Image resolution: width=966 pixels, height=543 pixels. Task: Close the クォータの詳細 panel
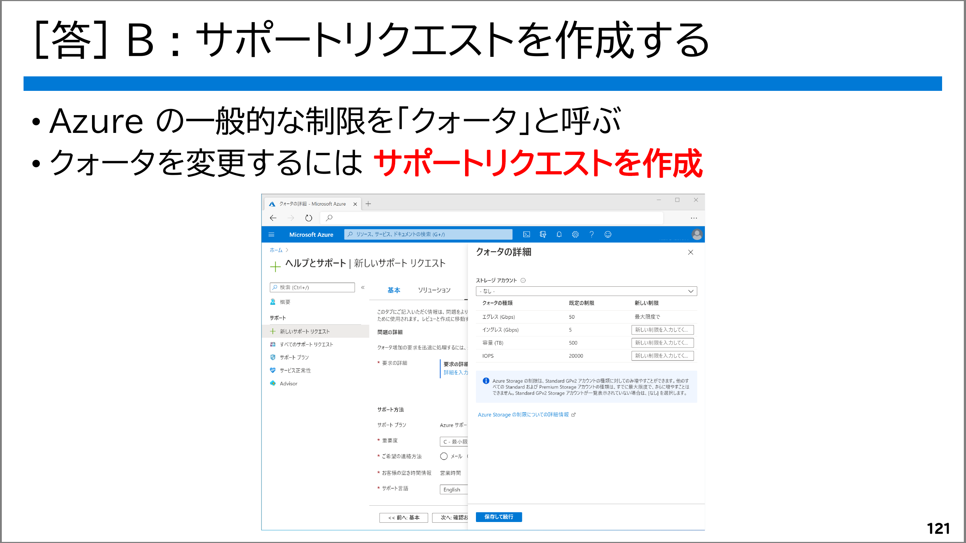click(690, 252)
